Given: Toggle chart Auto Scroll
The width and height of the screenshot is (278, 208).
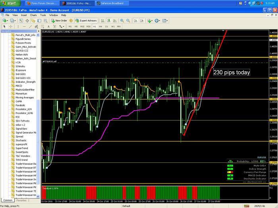Looking at the screenshot, I should click(136, 21).
